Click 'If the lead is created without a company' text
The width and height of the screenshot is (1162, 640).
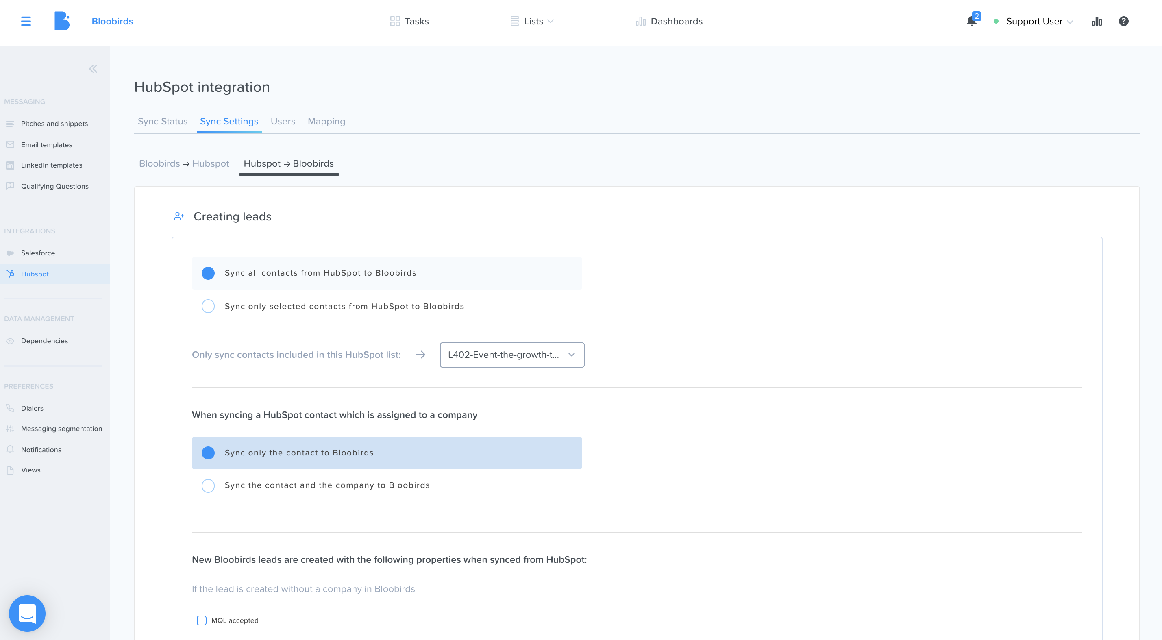click(x=303, y=589)
